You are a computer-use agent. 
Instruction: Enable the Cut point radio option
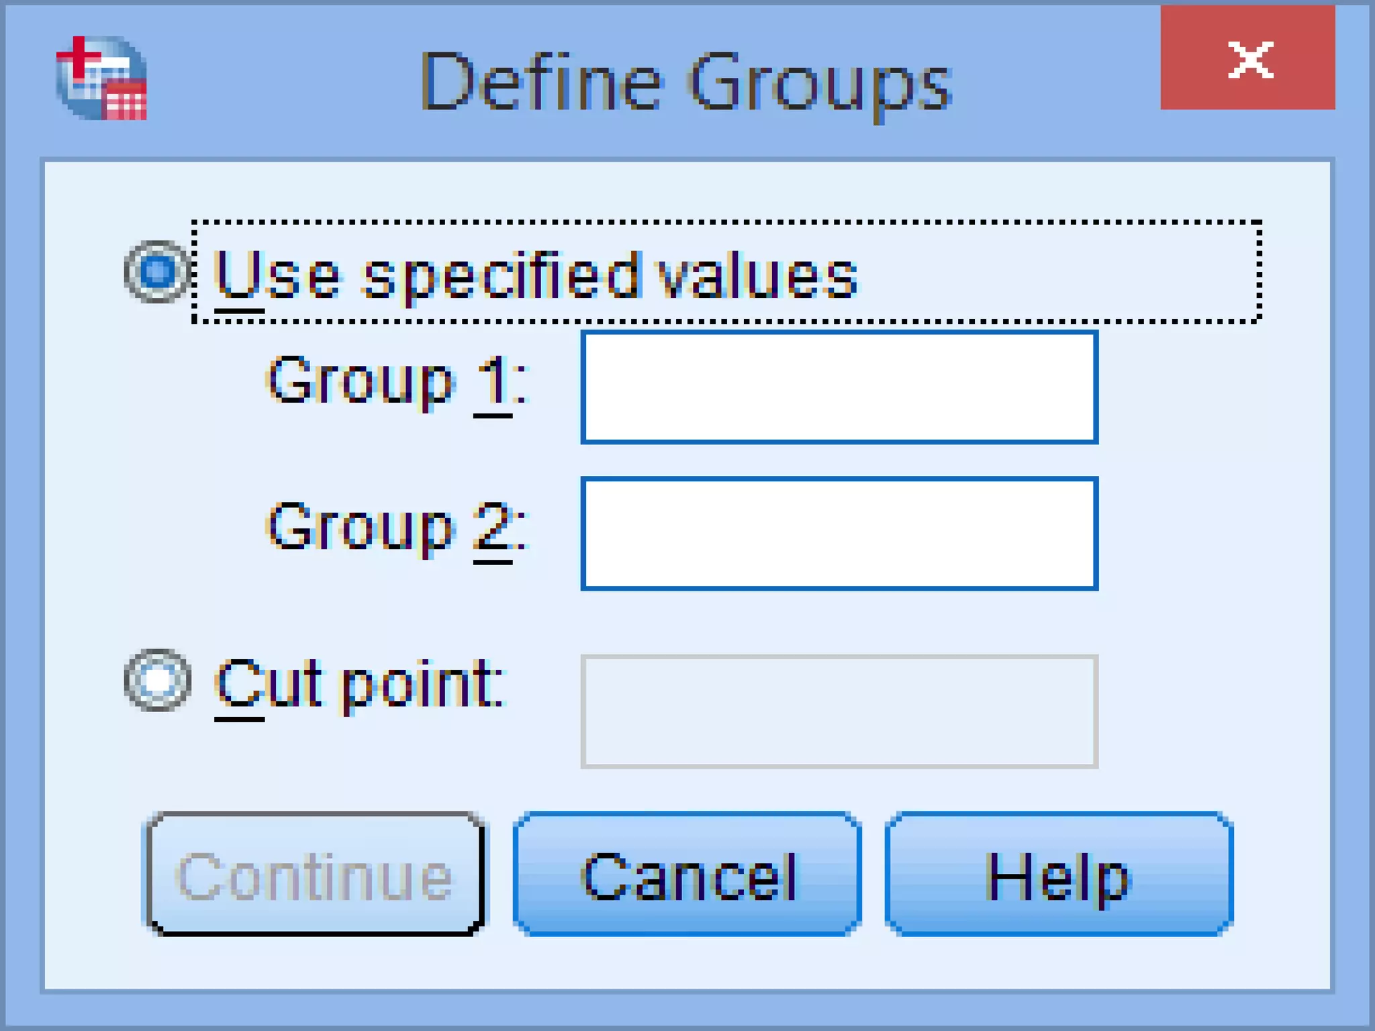(x=158, y=681)
